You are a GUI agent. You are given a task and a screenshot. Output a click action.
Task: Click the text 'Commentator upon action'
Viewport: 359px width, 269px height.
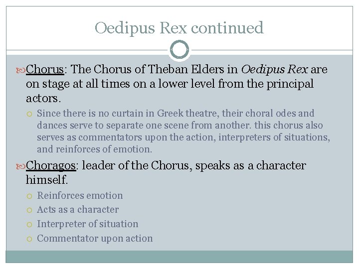[95, 238]
